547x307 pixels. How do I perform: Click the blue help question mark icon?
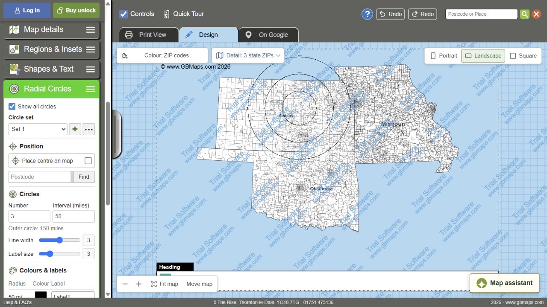coord(367,14)
